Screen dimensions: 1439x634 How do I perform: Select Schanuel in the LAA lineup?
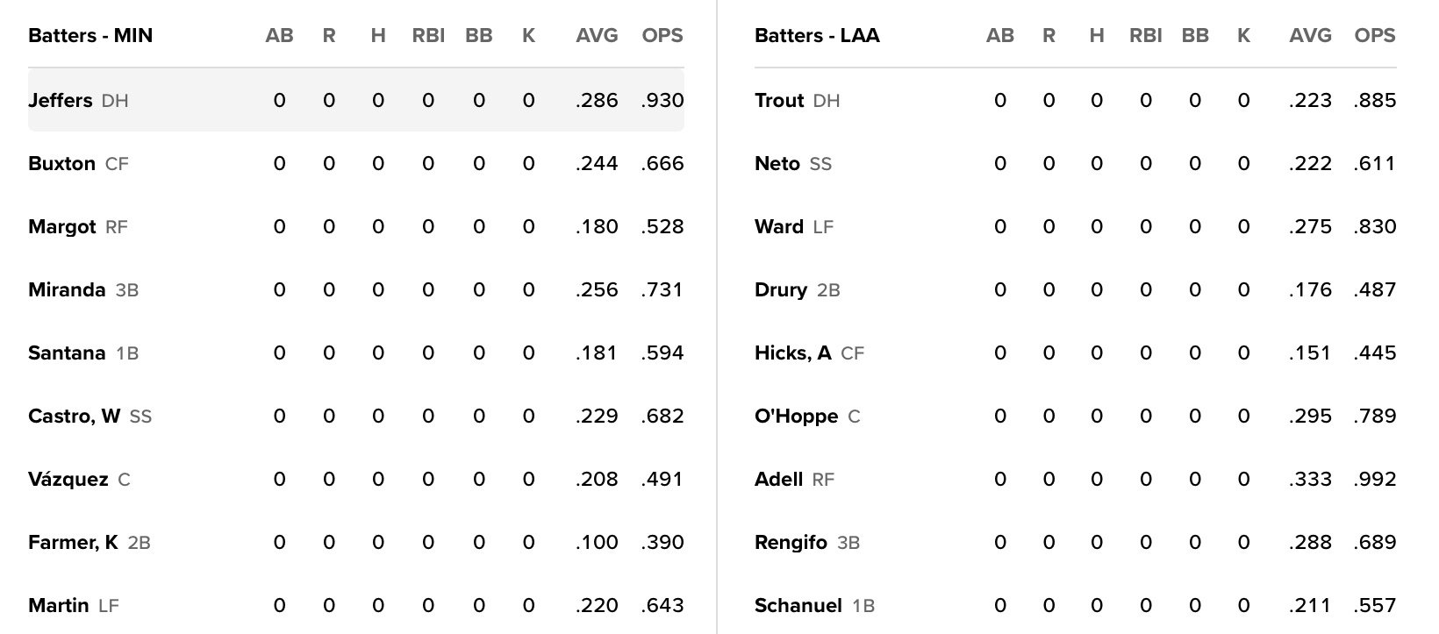click(798, 606)
